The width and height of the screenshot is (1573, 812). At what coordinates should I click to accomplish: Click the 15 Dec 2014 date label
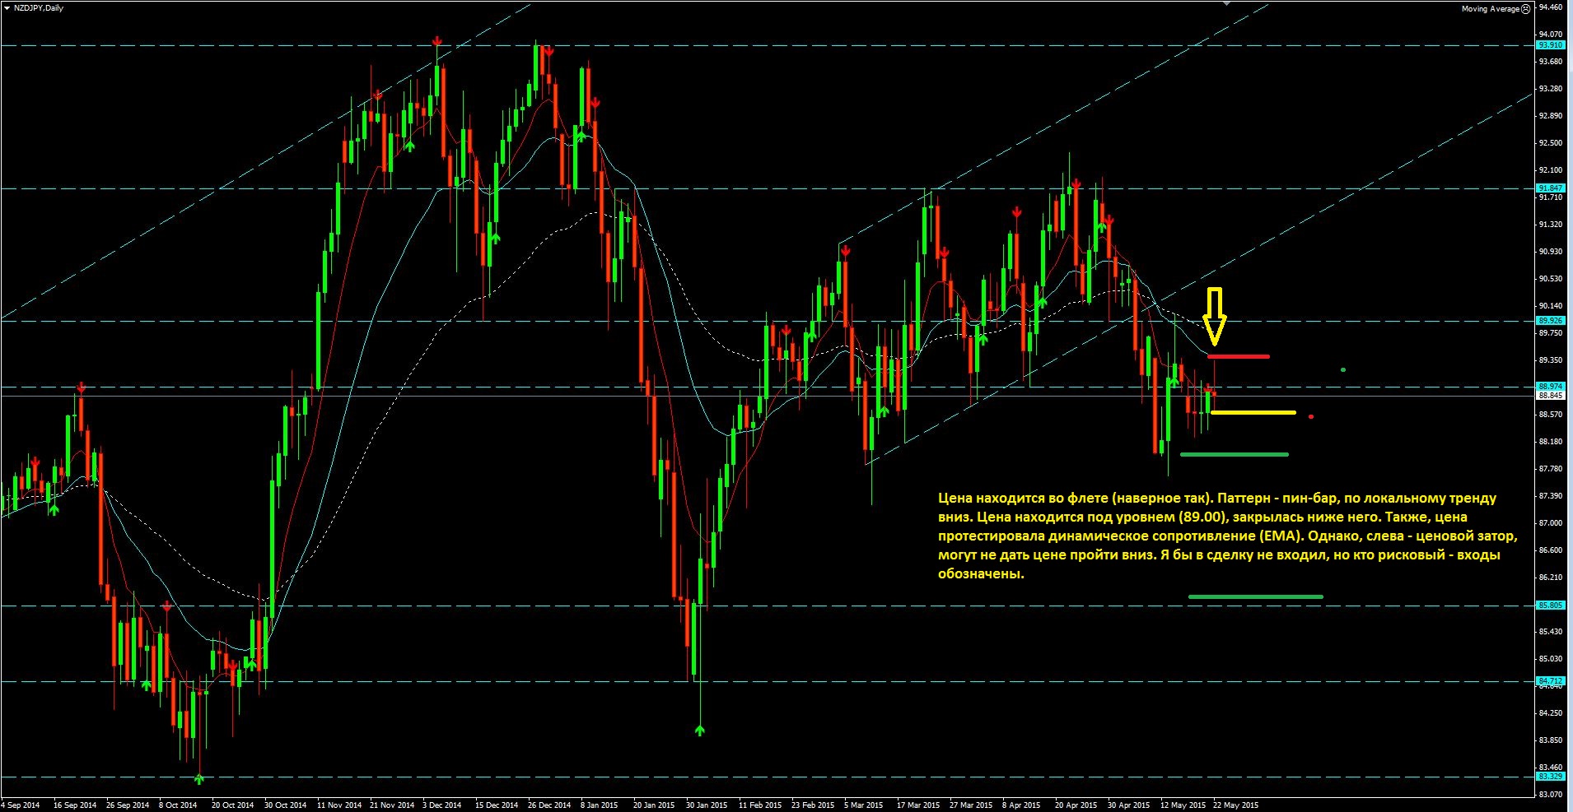pos(497,805)
